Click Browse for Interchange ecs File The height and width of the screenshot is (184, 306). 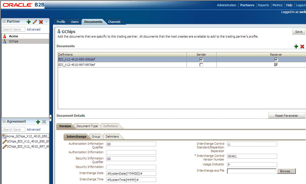[286, 171]
